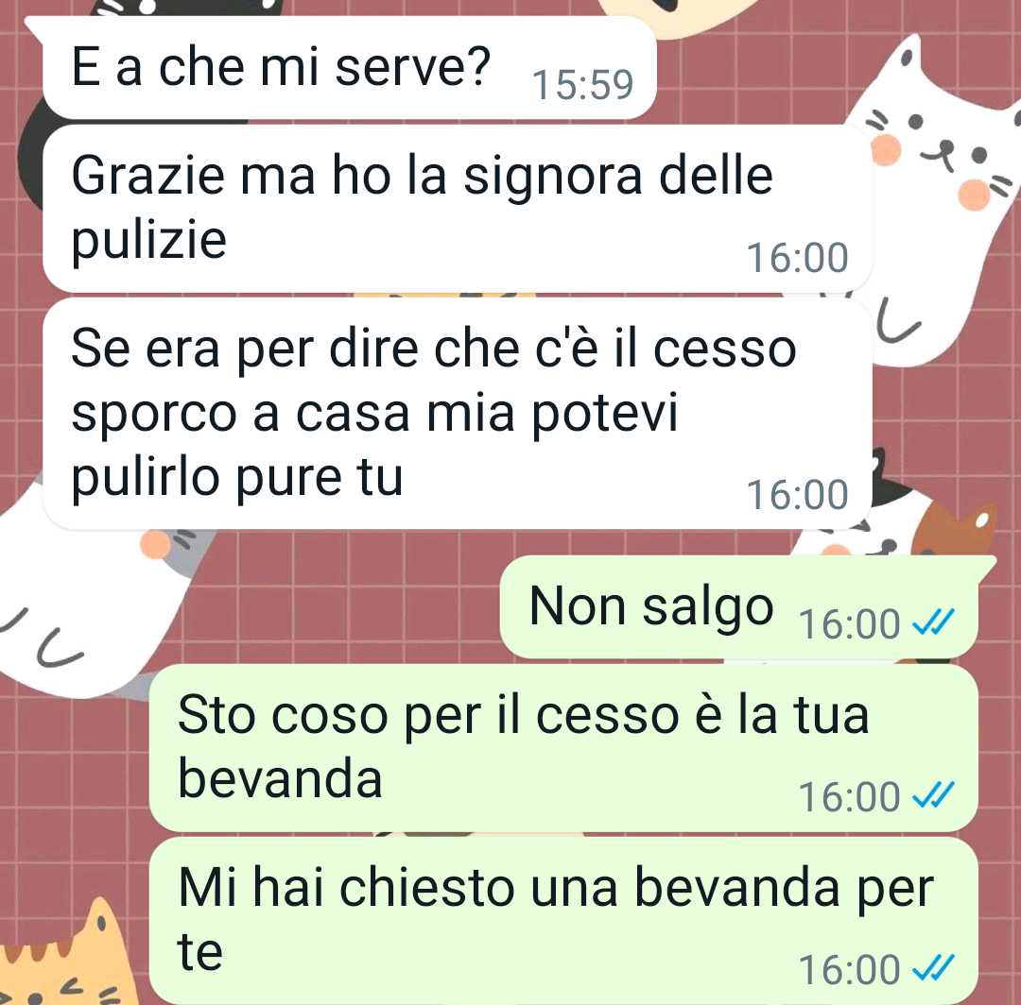This screenshot has width=1021, height=1005.
Task: Click 16:00 timestamp on 'la tua bevanda' message
Action: point(850,797)
